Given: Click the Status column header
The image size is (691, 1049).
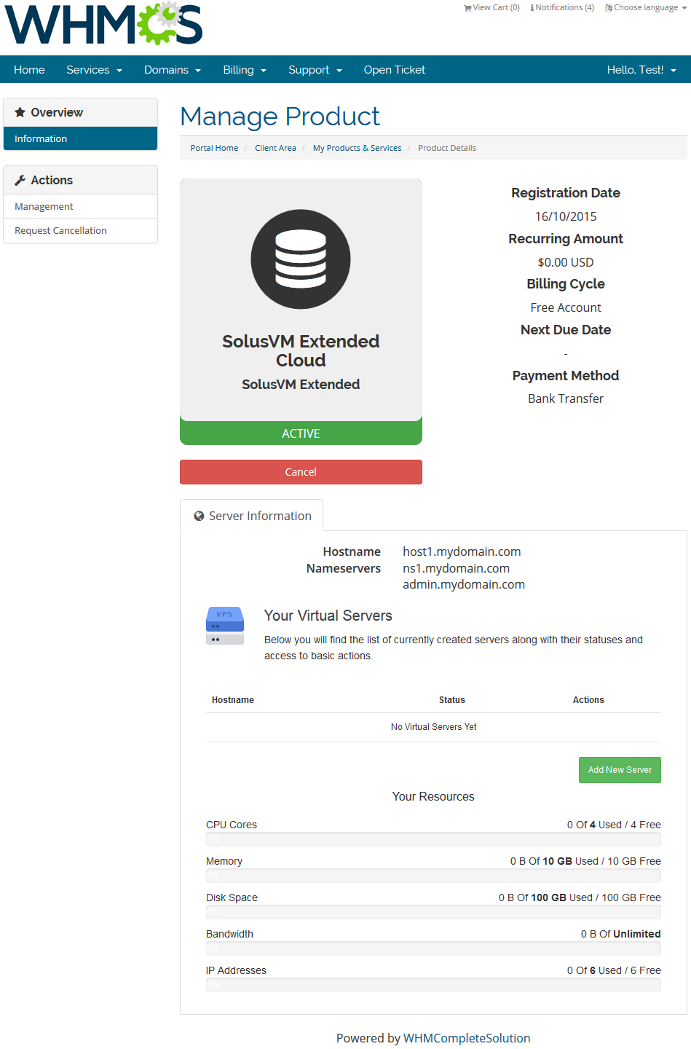Looking at the screenshot, I should coord(451,700).
